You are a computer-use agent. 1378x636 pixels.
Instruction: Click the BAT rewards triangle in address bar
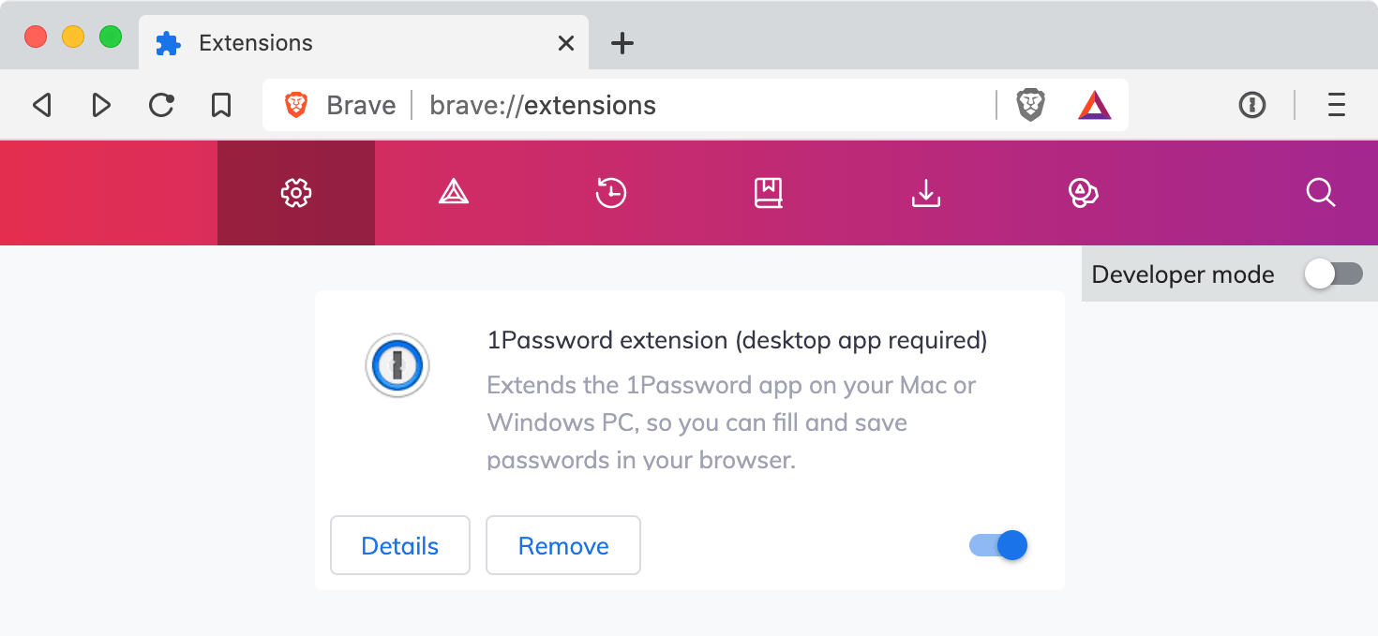(1094, 105)
